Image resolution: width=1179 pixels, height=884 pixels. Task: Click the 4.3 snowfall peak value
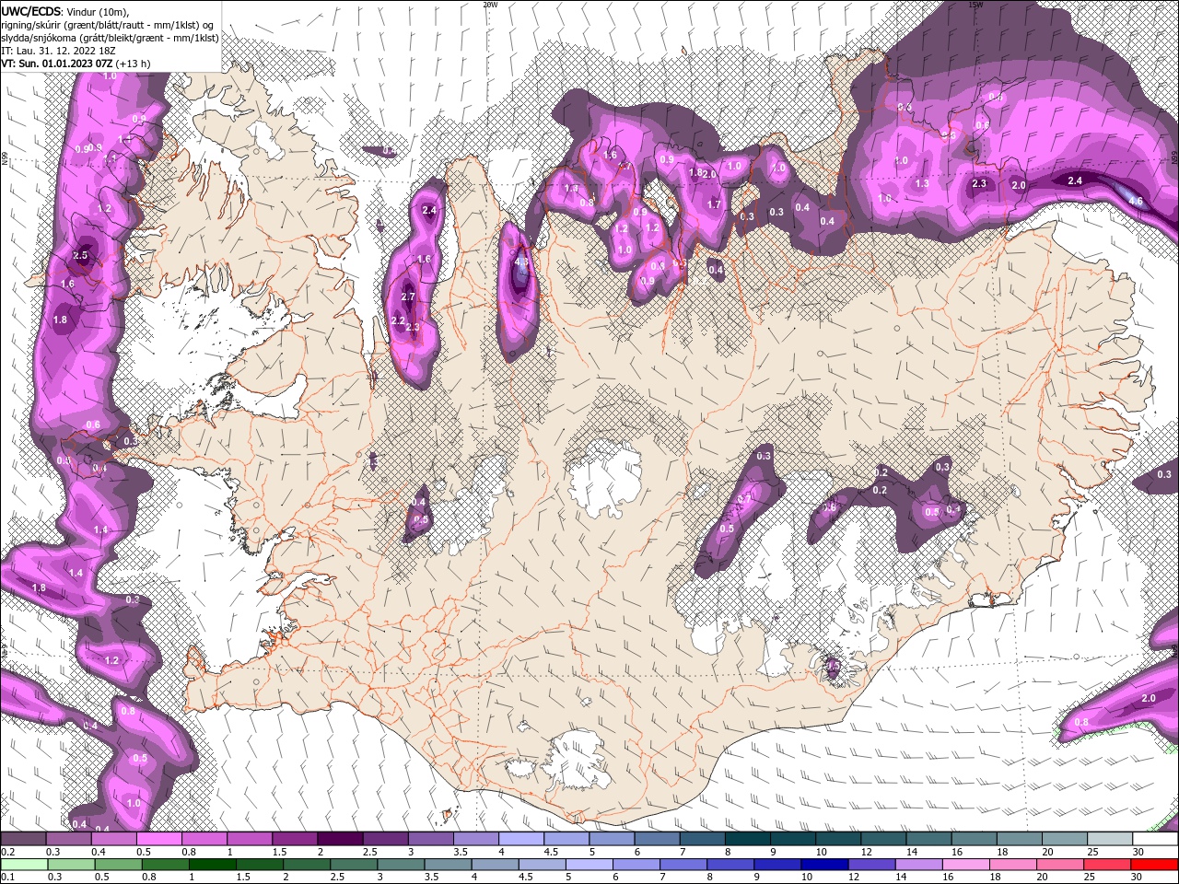tap(521, 262)
